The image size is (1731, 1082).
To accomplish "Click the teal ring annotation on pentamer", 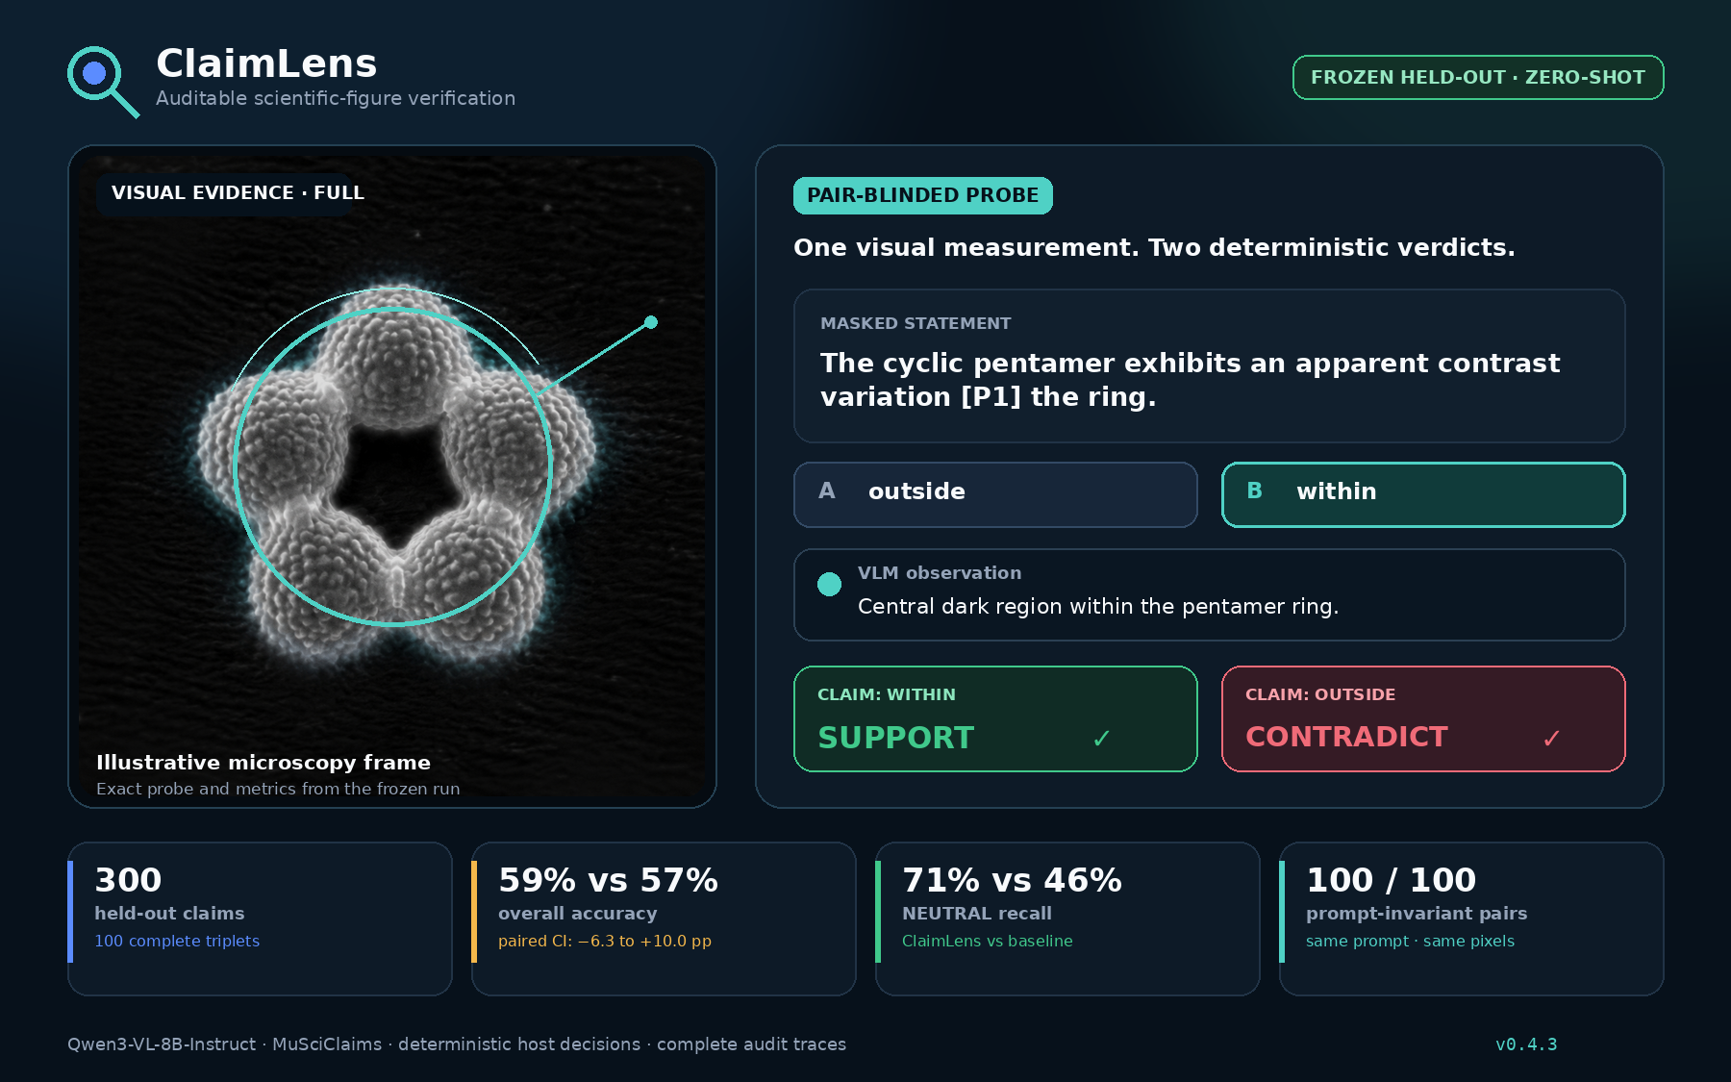I will (393, 466).
